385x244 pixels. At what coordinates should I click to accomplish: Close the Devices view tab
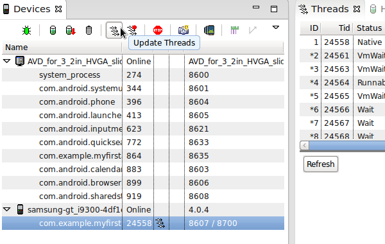58,10
